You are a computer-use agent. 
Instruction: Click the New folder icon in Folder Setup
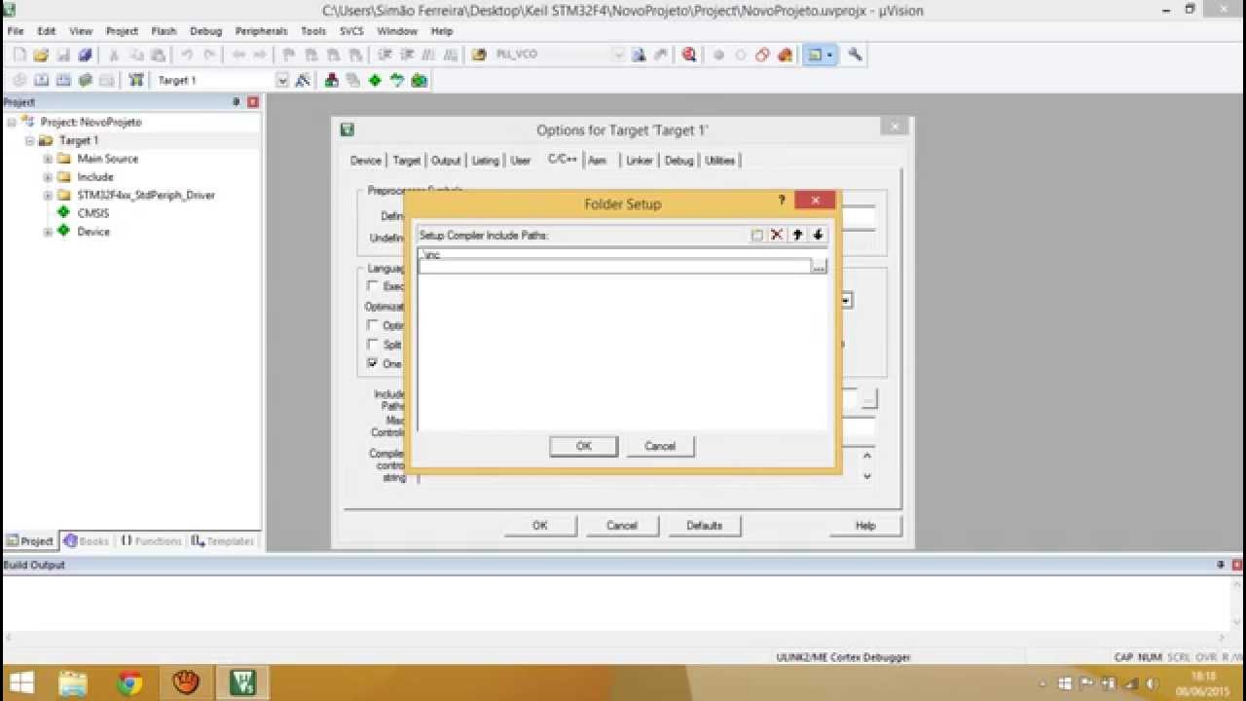[757, 235]
